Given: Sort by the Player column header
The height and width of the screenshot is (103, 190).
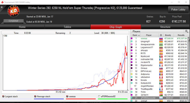Looking at the screenshot, I should [x=149, y=35].
